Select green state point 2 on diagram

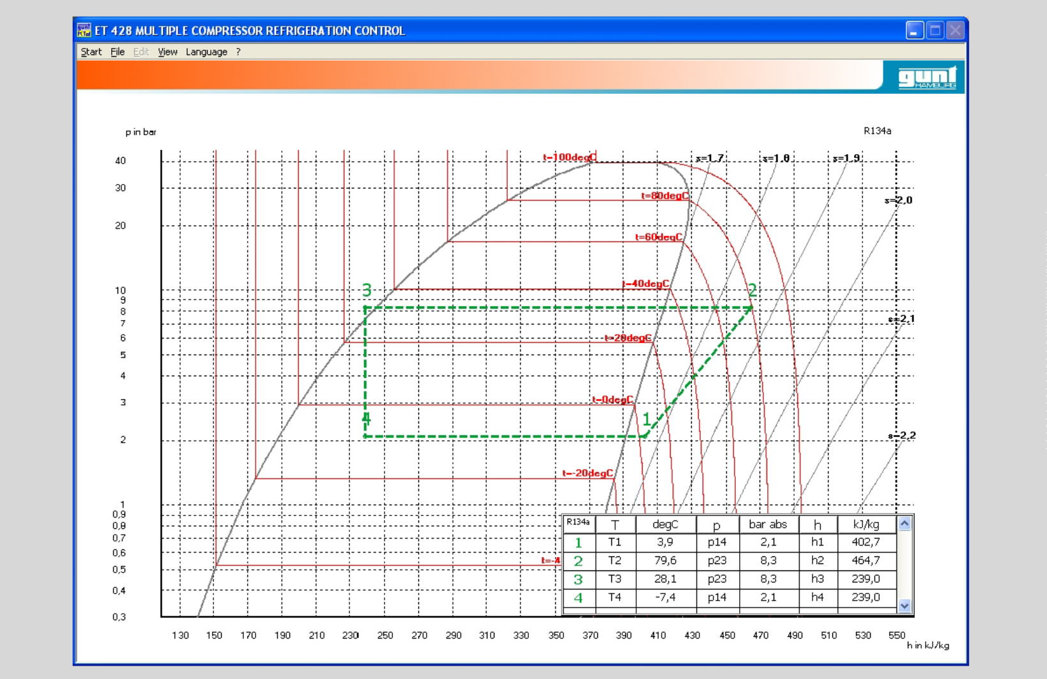click(753, 291)
